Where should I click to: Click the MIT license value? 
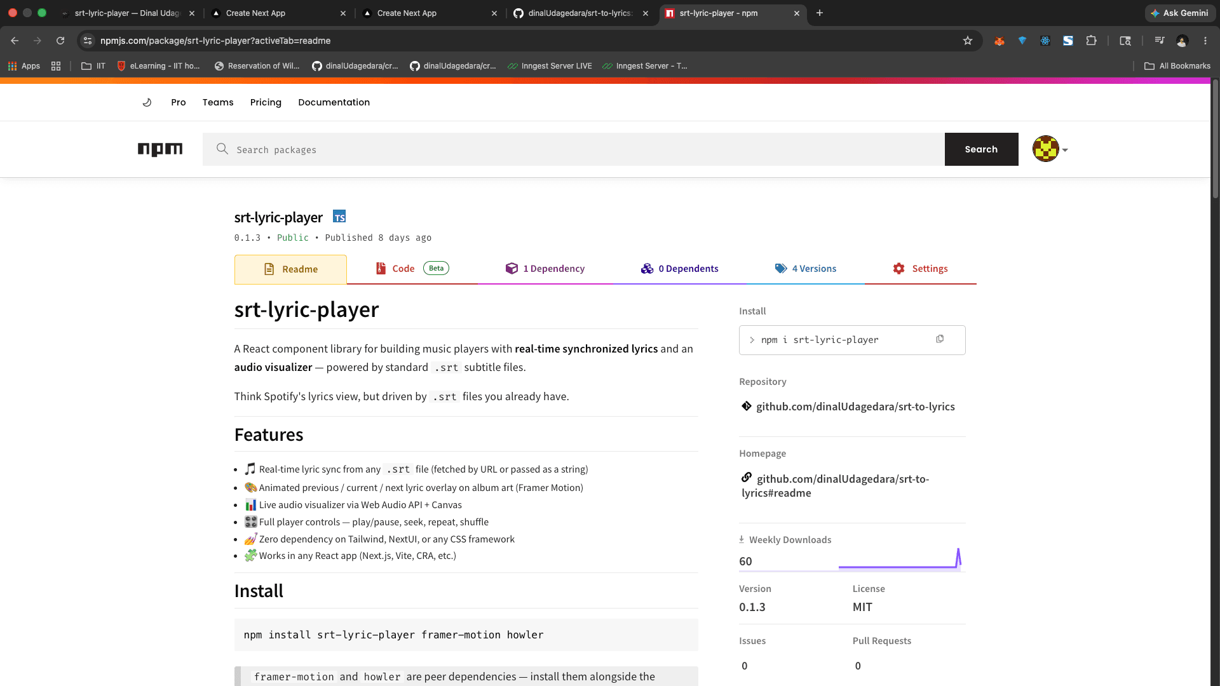pos(862,607)
